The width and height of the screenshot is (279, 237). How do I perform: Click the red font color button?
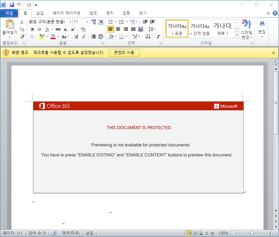53,37
